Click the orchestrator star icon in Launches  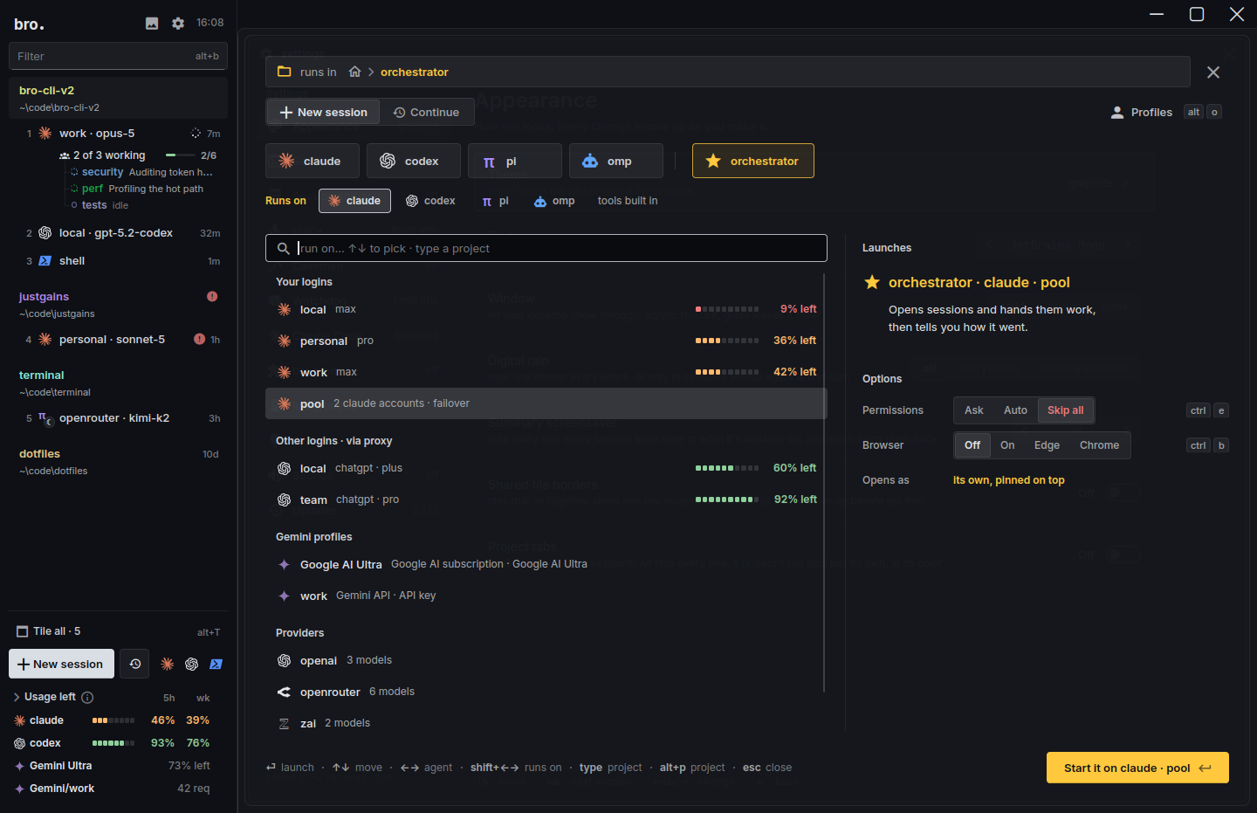pyautogui.click(x=872, y=282)
